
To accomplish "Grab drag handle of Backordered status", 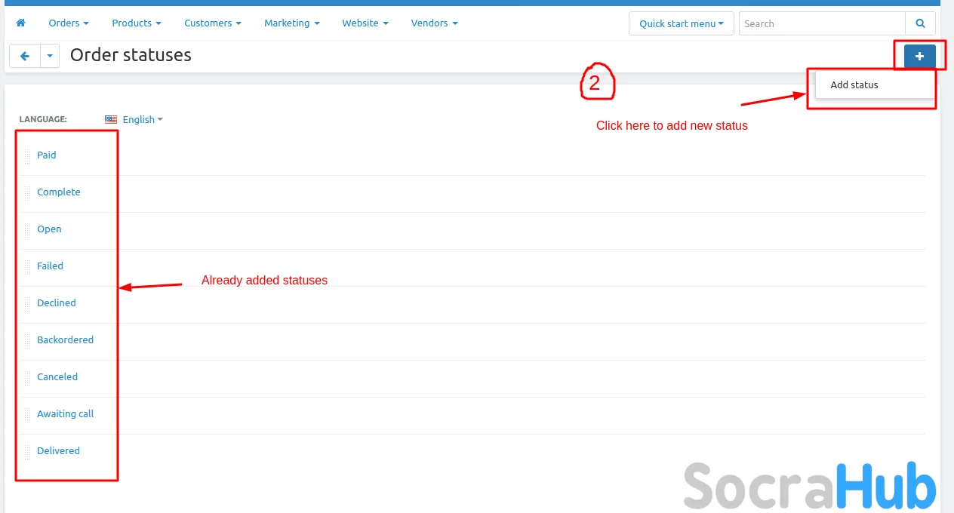I will point(28,340).
